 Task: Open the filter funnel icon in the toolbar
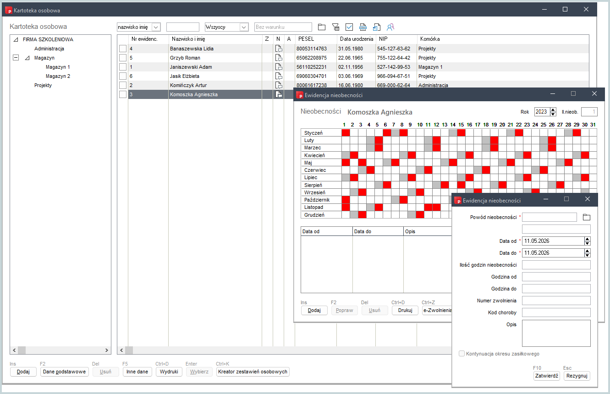click(x=335, y=27)
